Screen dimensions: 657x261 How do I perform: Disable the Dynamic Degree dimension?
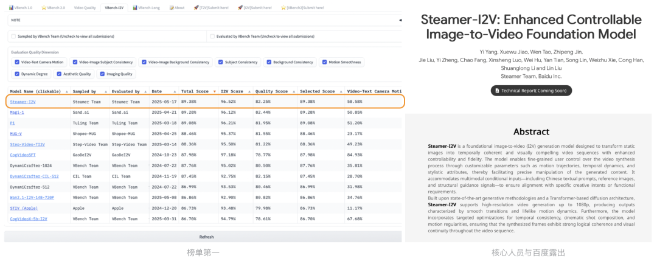pyautogui.click(x=17, y=74)
